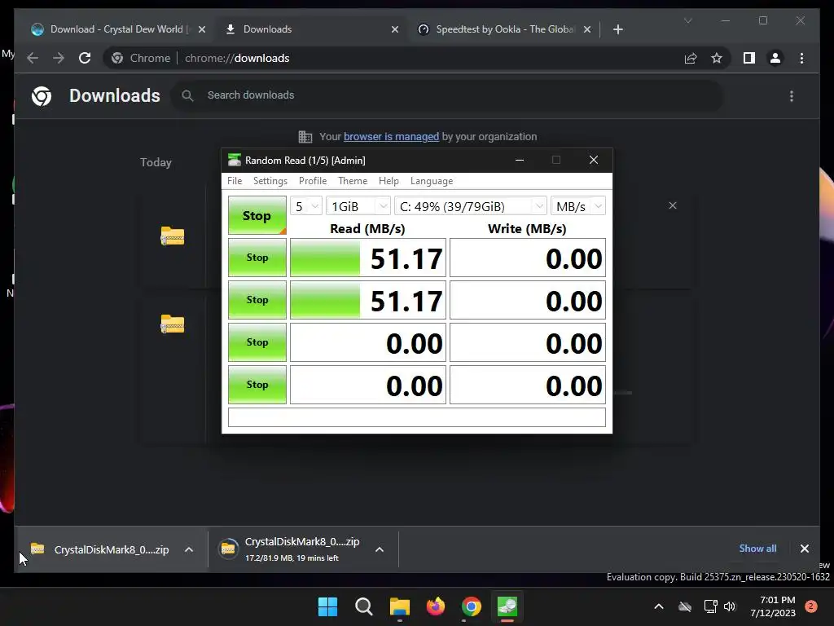Stop the second row test
This screenshot has height=626, width=834.
click(x=257, y=300)
